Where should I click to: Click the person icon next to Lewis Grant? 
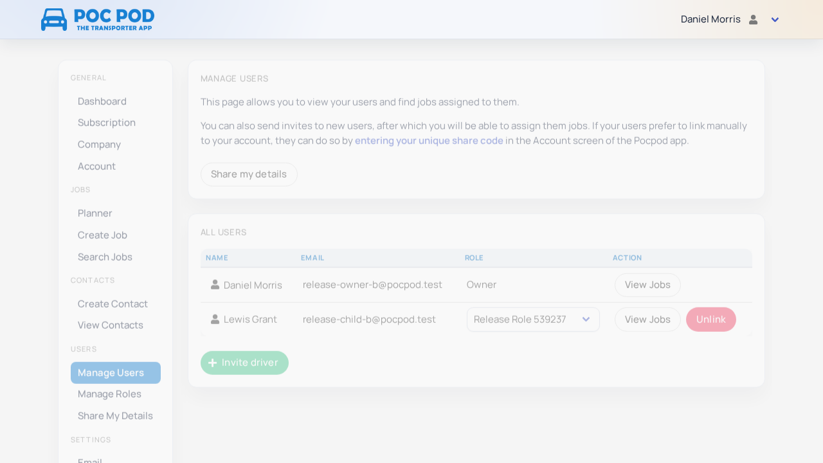(x=215, y=319)
